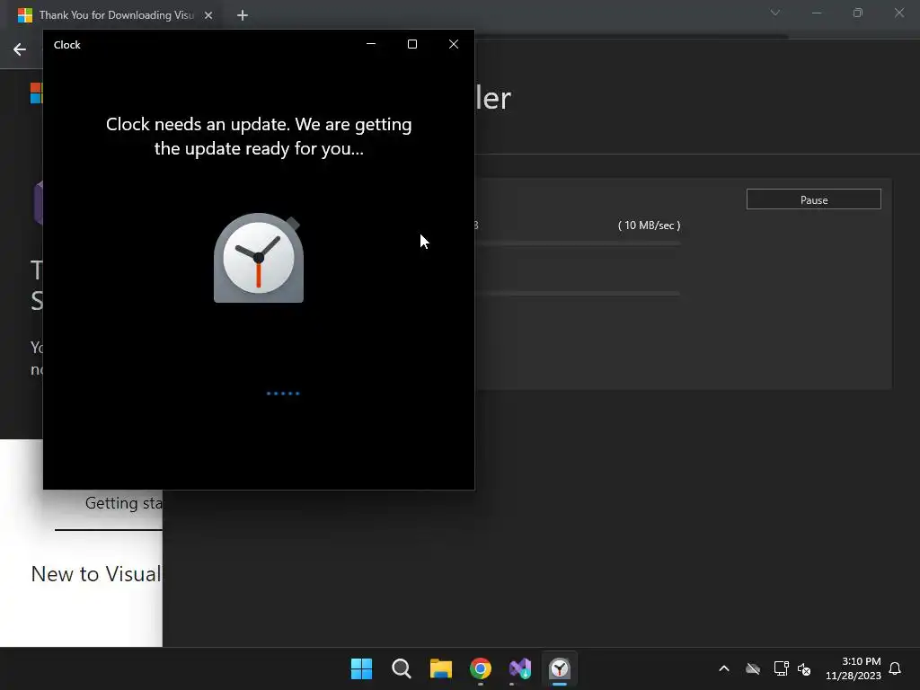The height and width of the screenshot is (690, 920).
Task: Open File Explorer from the taskbar
Action: click(440, 668)
